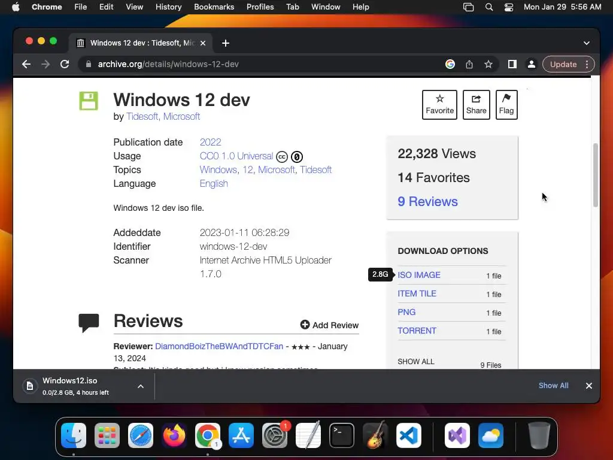Open the Apple menu
613x460 pixels.
(16, 7)
